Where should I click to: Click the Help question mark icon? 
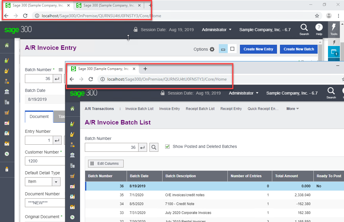319,29
